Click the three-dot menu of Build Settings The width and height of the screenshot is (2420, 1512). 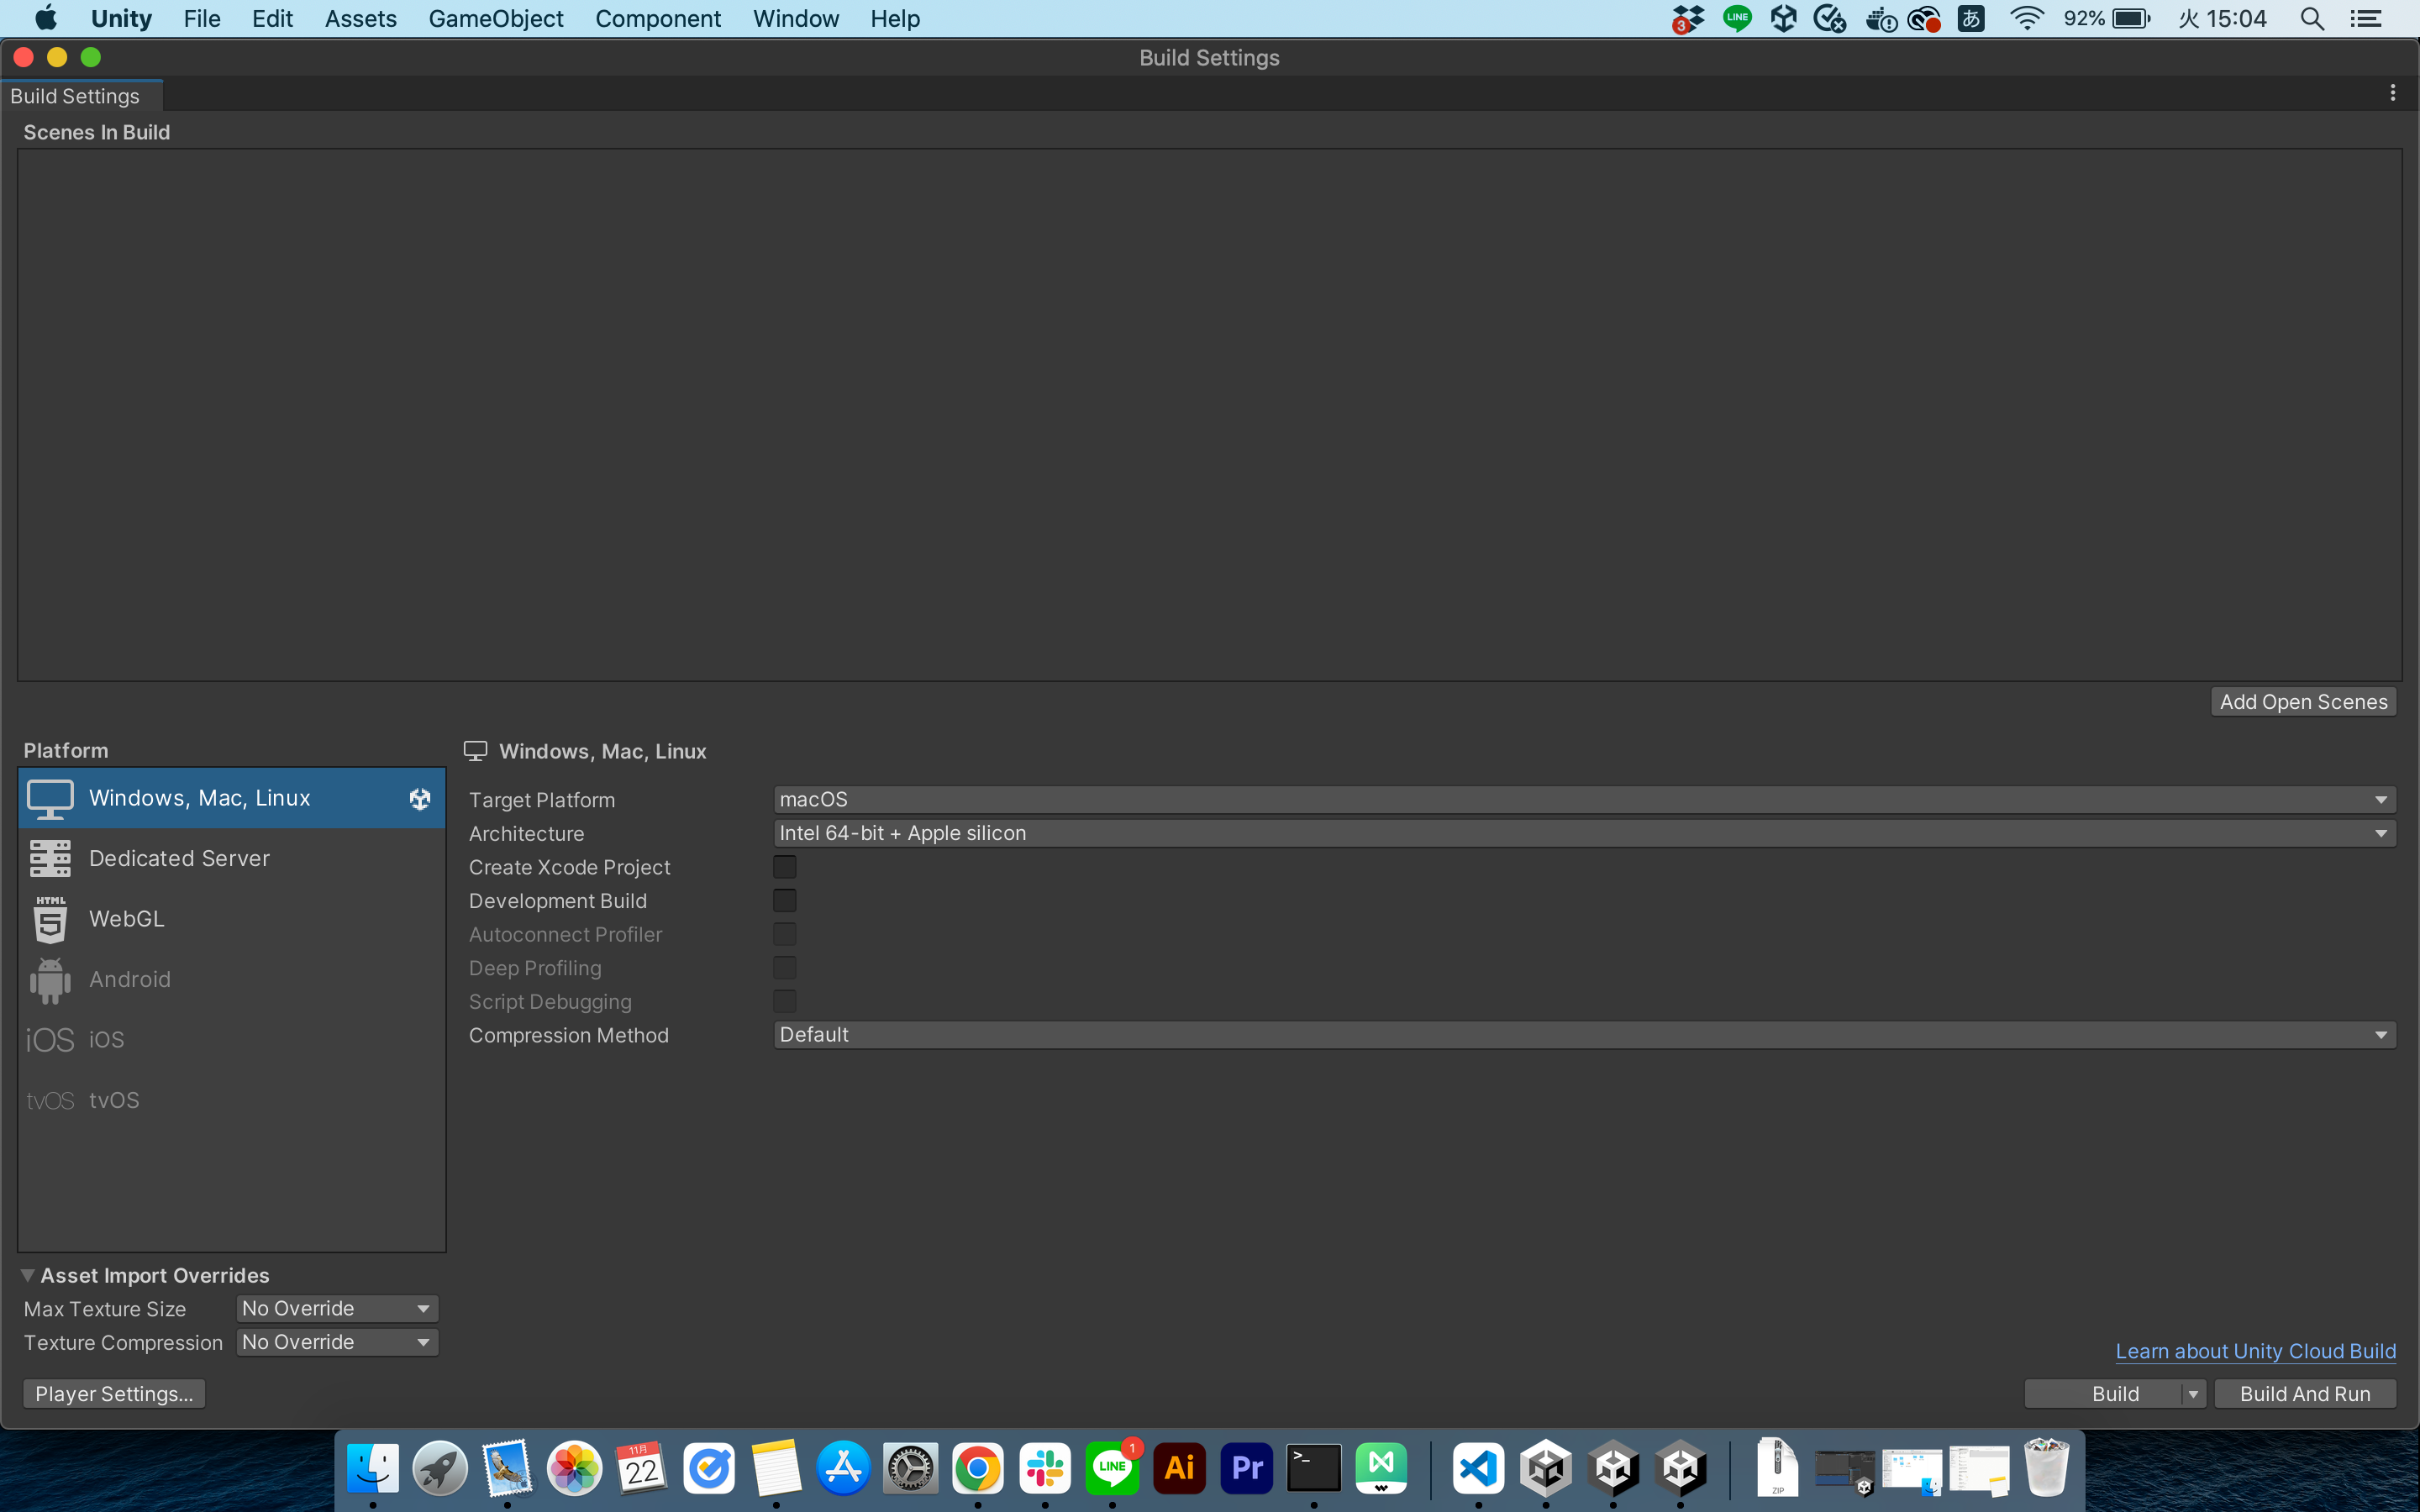click(2392, 93)
